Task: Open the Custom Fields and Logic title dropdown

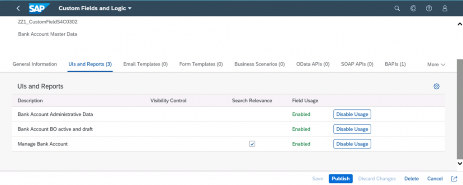Action: tap(95, 8)
